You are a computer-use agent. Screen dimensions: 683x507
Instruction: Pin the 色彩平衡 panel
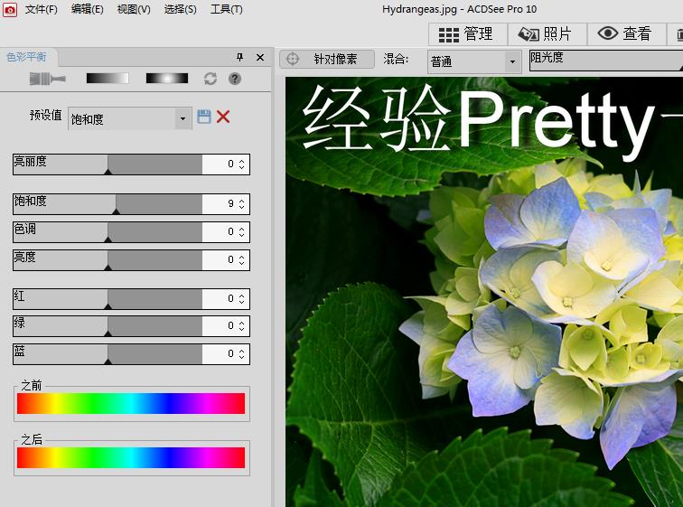(239, 57)
